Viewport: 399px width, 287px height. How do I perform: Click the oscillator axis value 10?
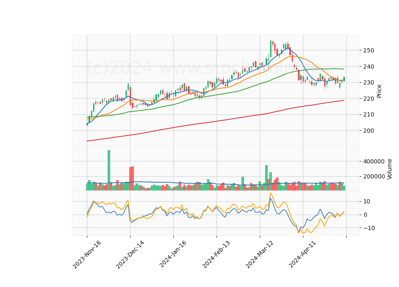(367, 201)
